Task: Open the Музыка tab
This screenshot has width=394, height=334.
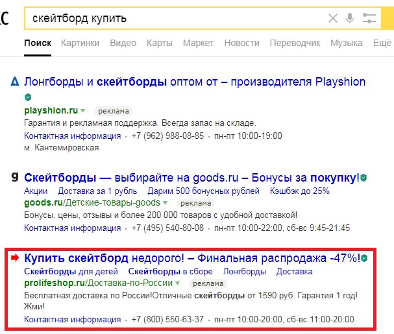Action: (347, 43)
